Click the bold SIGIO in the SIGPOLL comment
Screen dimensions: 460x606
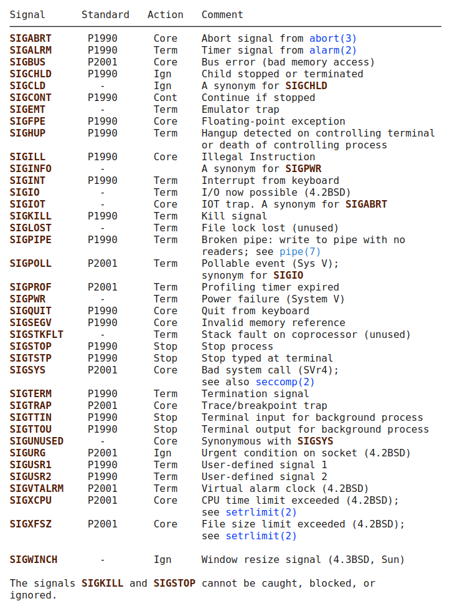point(288,276)
